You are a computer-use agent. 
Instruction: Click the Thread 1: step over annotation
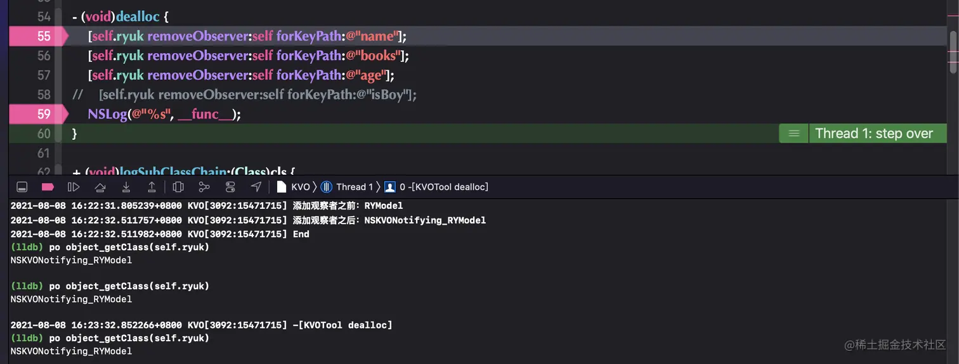pyautogui.click(x=874, y=134)
